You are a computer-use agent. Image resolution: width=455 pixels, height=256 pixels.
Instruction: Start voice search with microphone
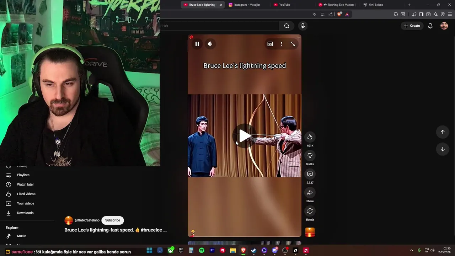point(303,26)
